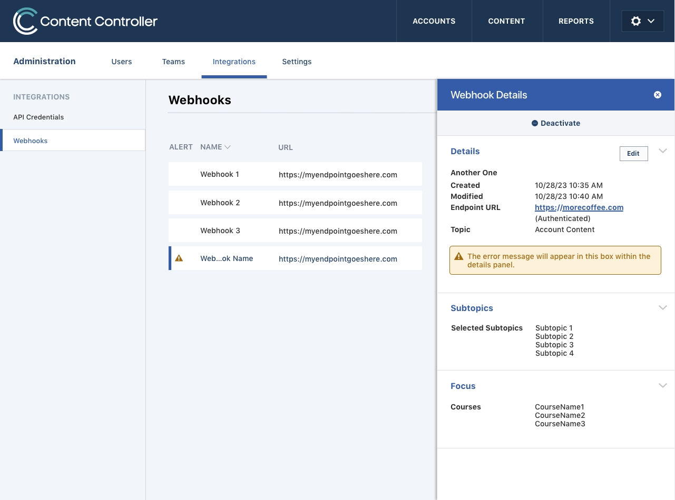The image size is (675, 500).
Task: Click the Webhook Details panel title
Action: point(489,95)
